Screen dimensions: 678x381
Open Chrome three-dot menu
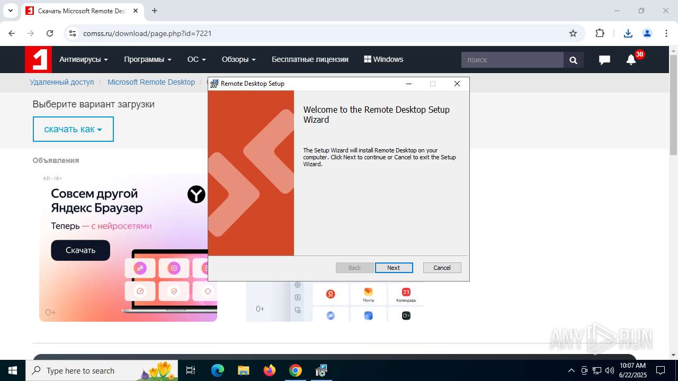(x=666, y=33)
